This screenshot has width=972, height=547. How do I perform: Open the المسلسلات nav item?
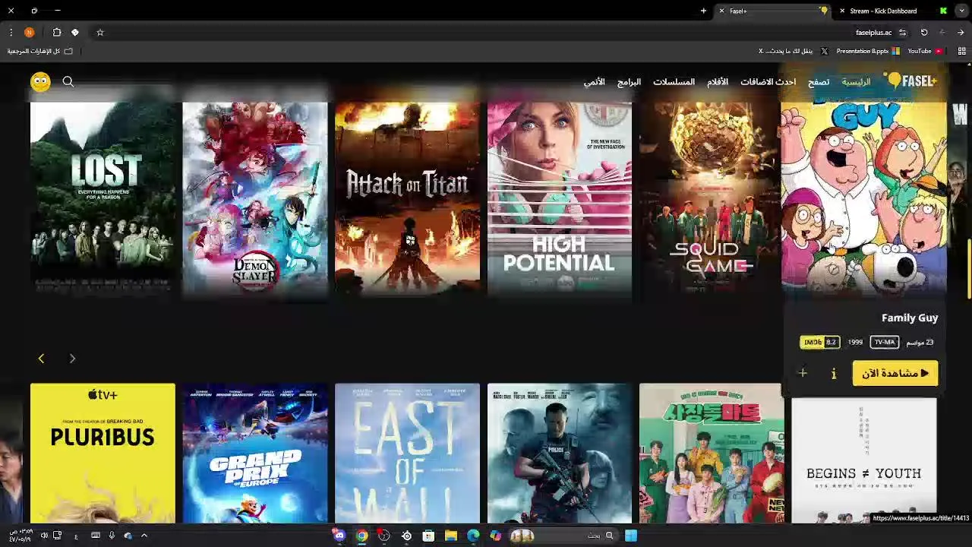[674, 81]
